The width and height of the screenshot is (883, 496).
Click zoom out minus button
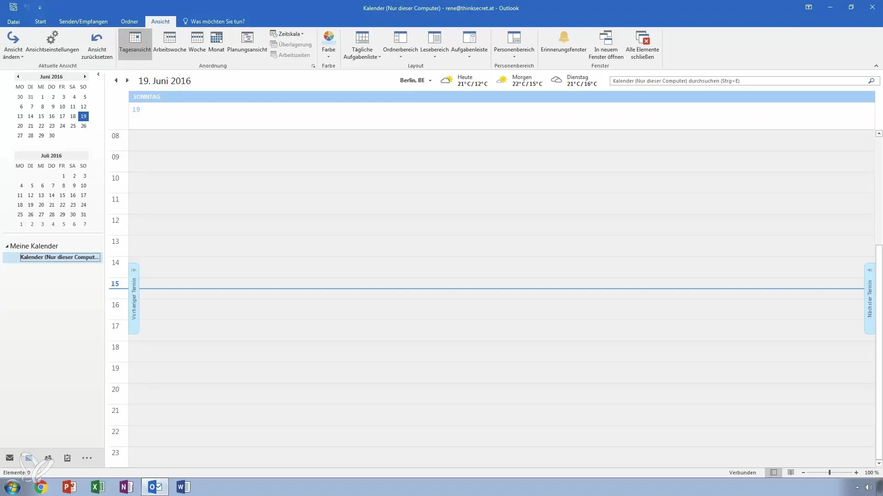click(803, 473)
